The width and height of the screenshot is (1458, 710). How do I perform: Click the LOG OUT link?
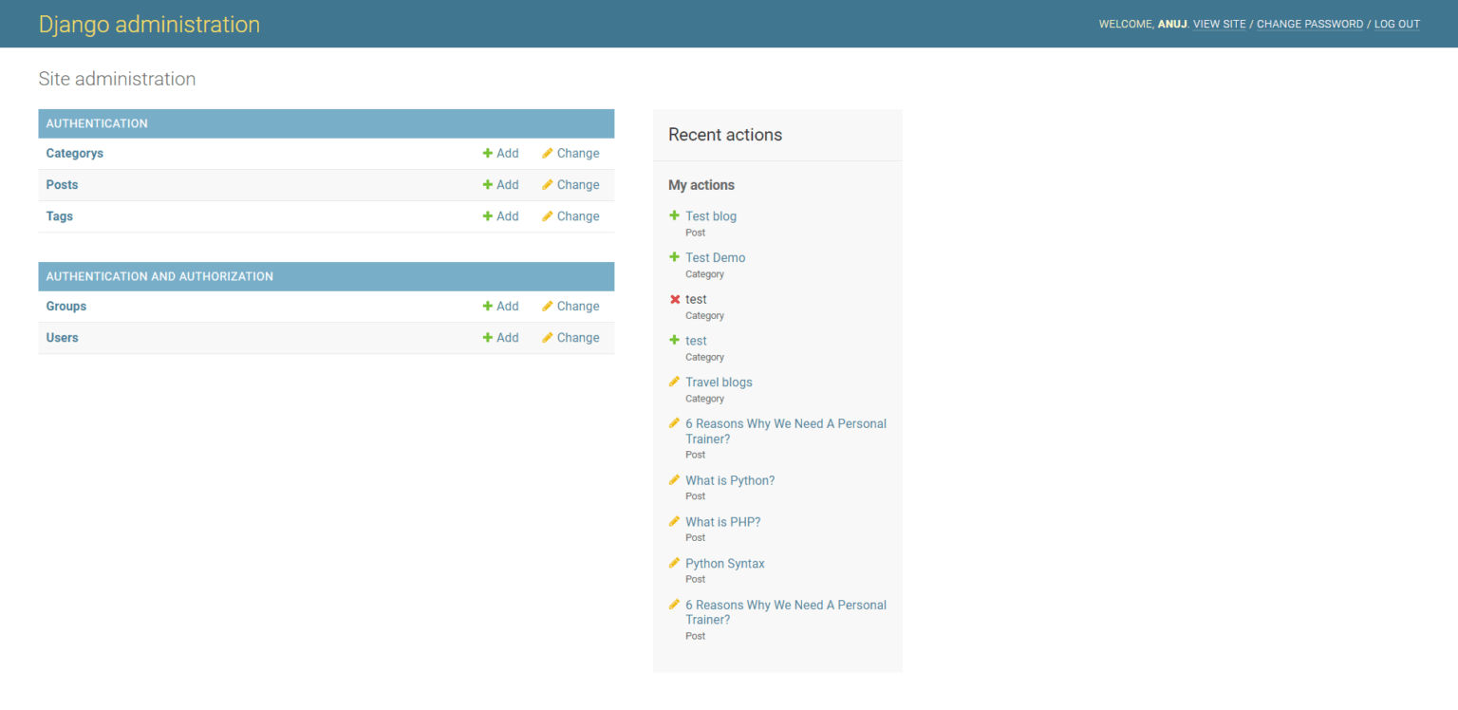[x=1396, y=24]
